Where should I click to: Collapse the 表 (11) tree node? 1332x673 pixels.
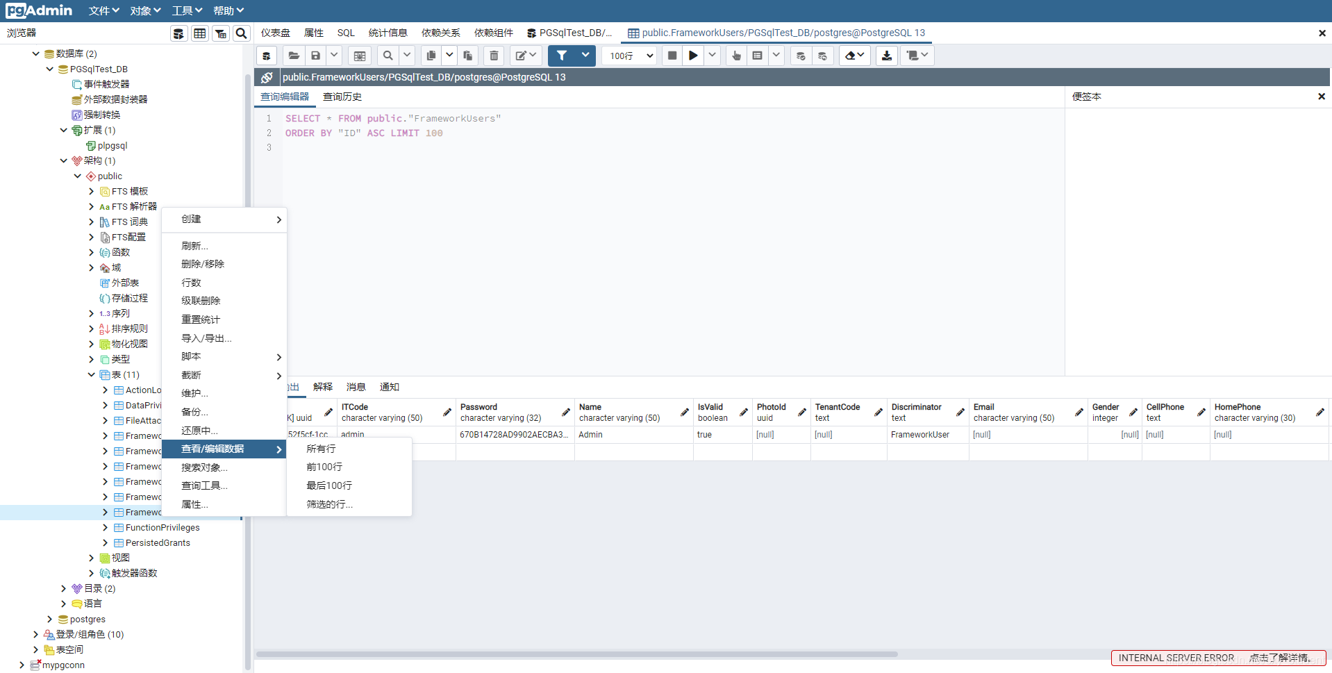pos(91,374)
